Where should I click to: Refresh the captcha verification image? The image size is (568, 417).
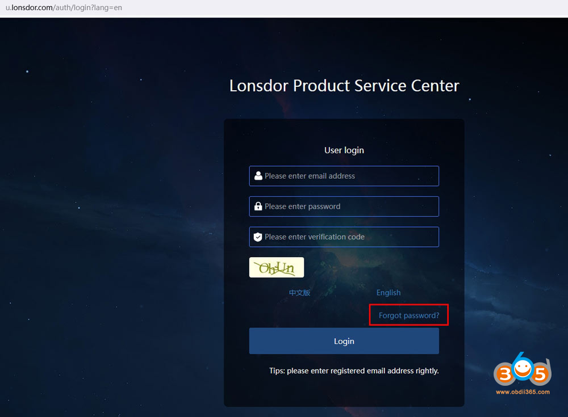point(277,267)
